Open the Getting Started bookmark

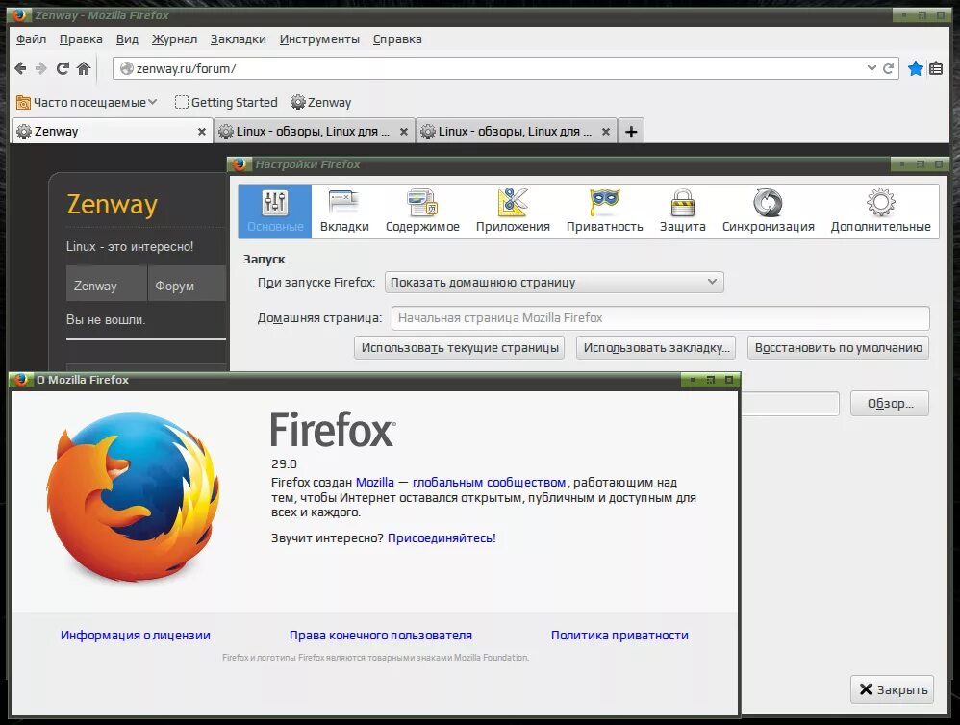coord(226,102)
